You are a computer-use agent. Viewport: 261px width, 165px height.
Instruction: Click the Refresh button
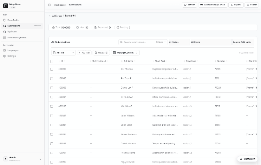190,5
